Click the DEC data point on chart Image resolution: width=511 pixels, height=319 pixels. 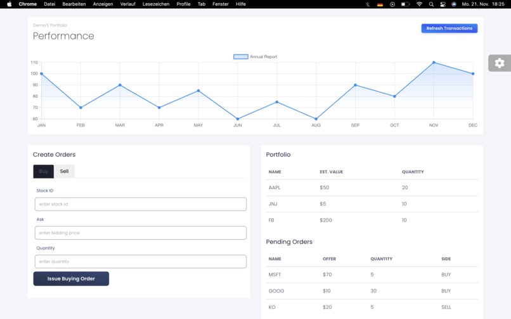tap(473, 73)
